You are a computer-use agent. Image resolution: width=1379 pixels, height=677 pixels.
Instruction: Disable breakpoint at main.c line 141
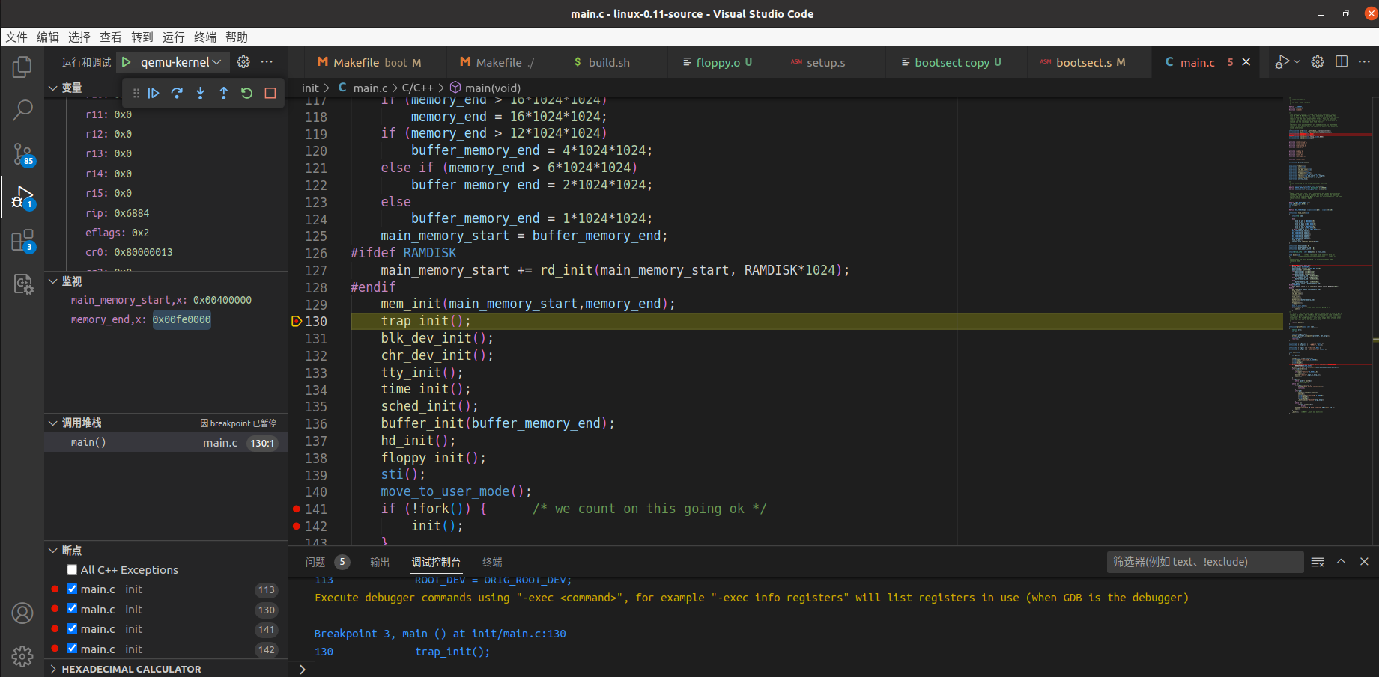click(72, 628)
